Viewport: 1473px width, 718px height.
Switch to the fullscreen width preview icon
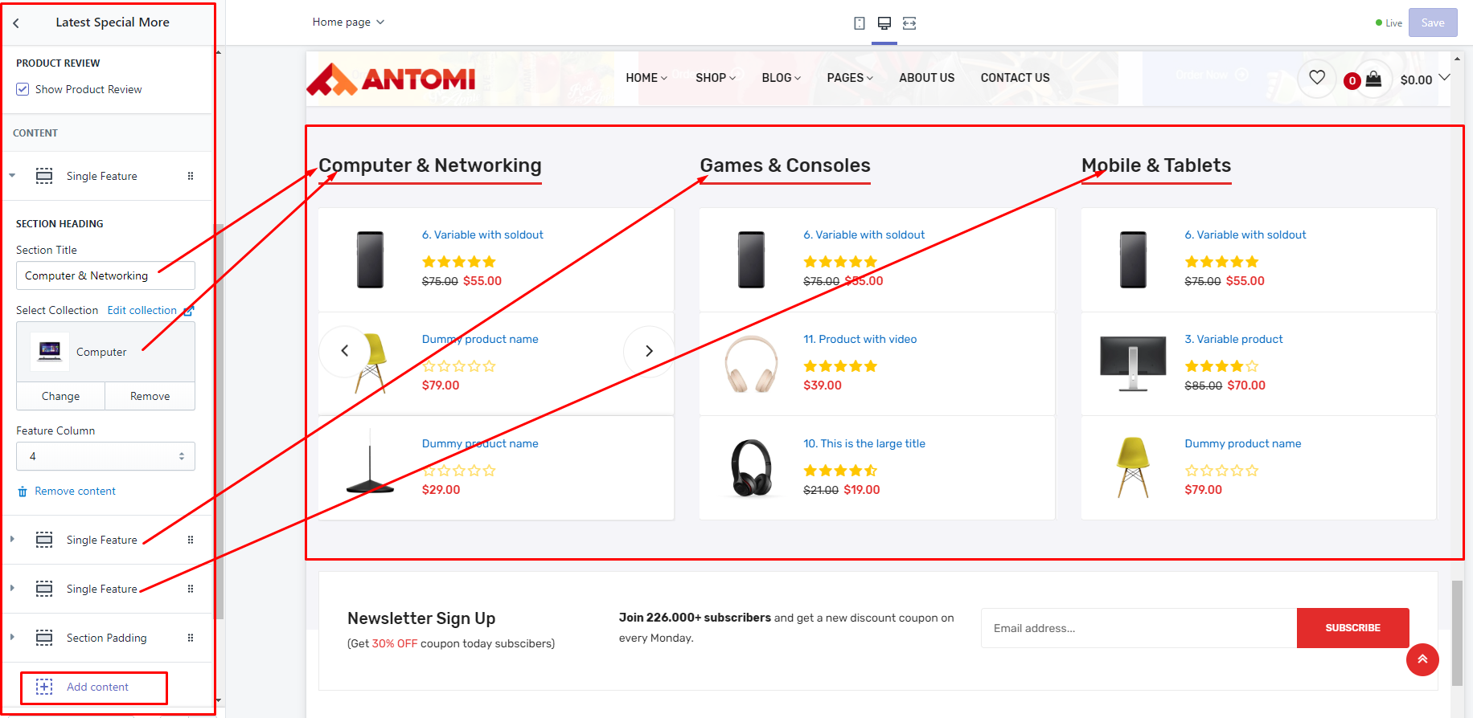(909, 23)
